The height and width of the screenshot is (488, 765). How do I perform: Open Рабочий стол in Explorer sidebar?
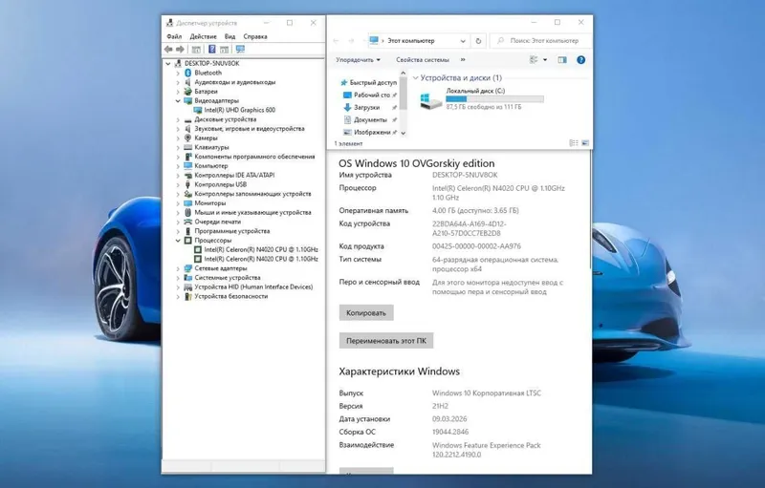click(369, 95)
